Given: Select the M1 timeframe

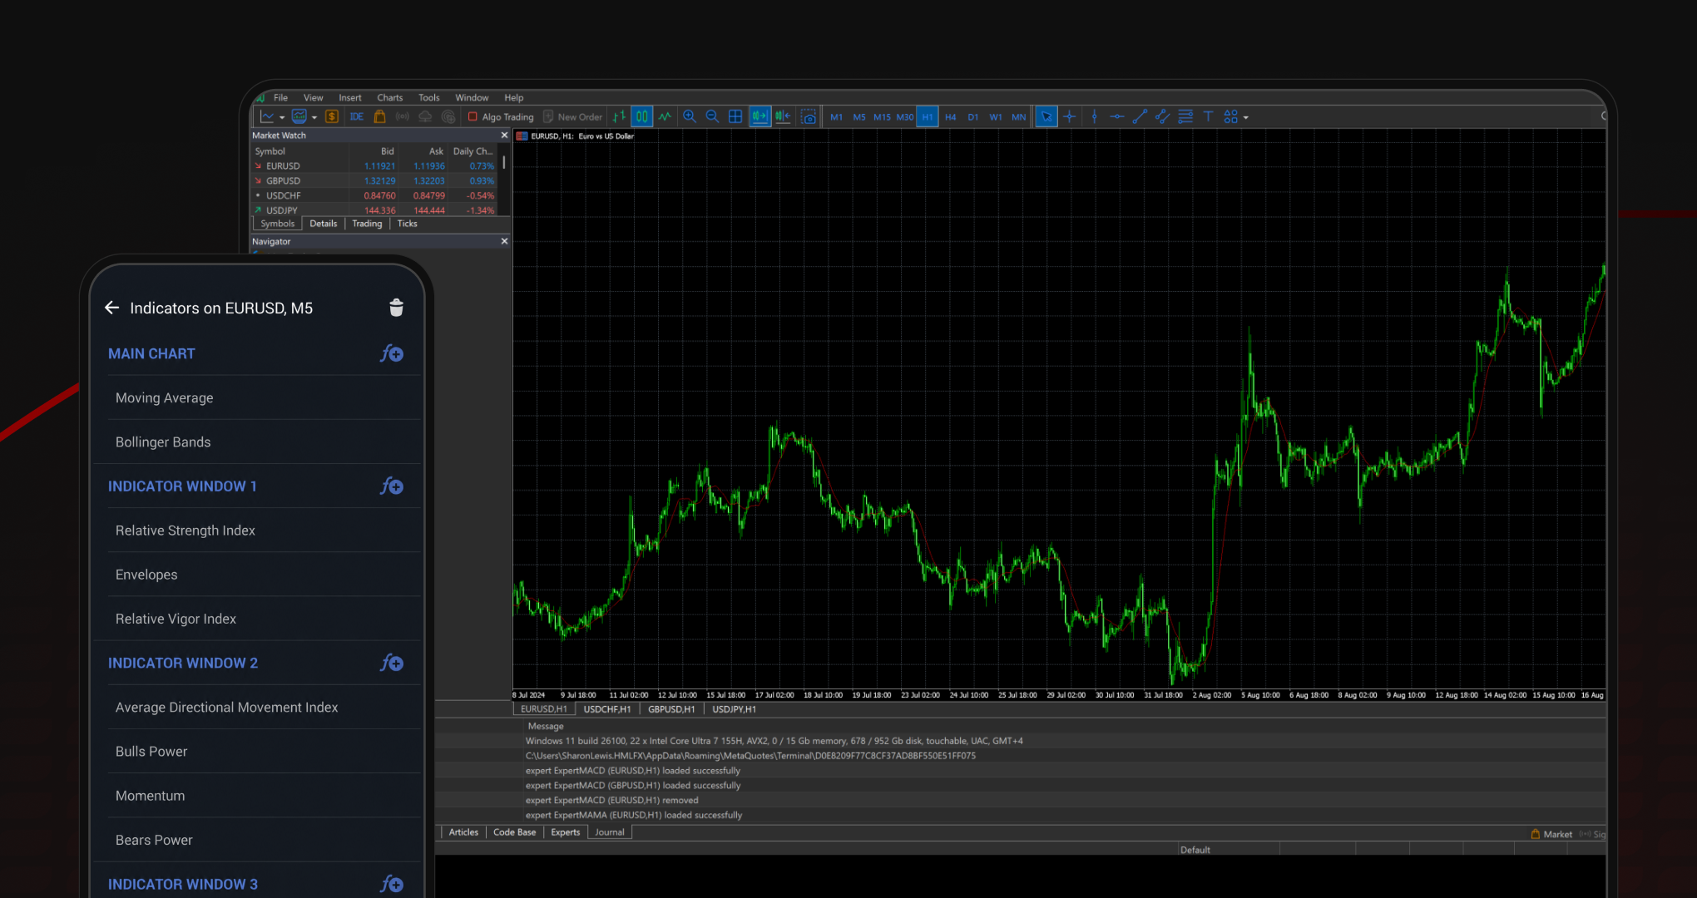Looking at the screenshot, I should tap(836, 117).
